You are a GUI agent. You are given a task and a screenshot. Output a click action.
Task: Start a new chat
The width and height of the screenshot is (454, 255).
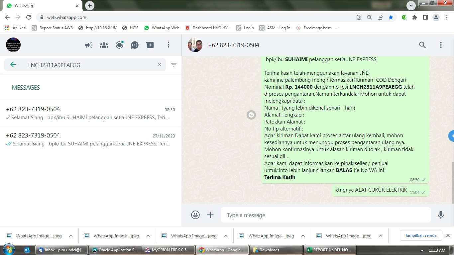(150, 45)
